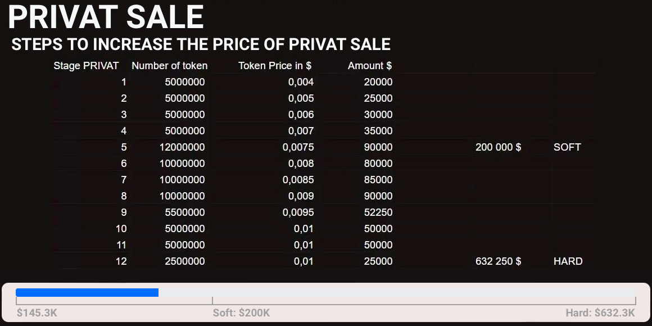Click the 200 000 $ soft cap total
Screen dimensions: 652x326
tap(498, 147)
